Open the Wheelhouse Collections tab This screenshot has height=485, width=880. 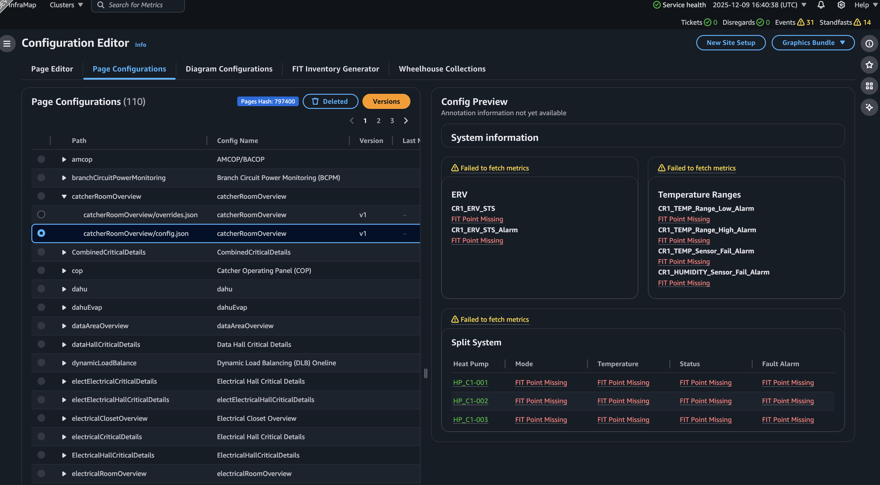coord(442,68)
